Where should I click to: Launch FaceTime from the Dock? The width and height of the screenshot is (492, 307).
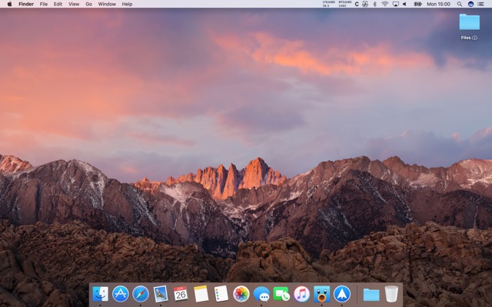(281, 294)
